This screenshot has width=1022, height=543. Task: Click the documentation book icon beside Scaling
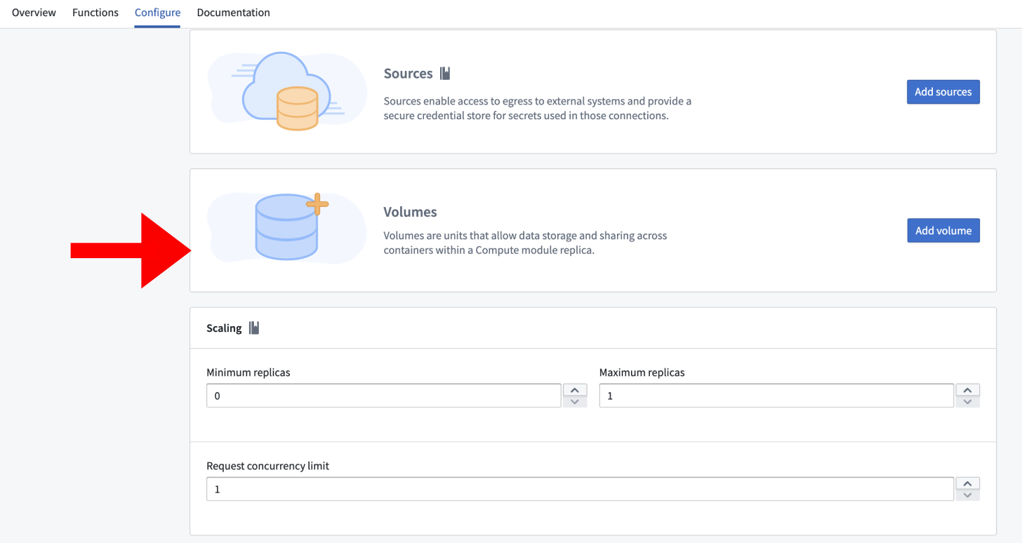coord(254,328)
